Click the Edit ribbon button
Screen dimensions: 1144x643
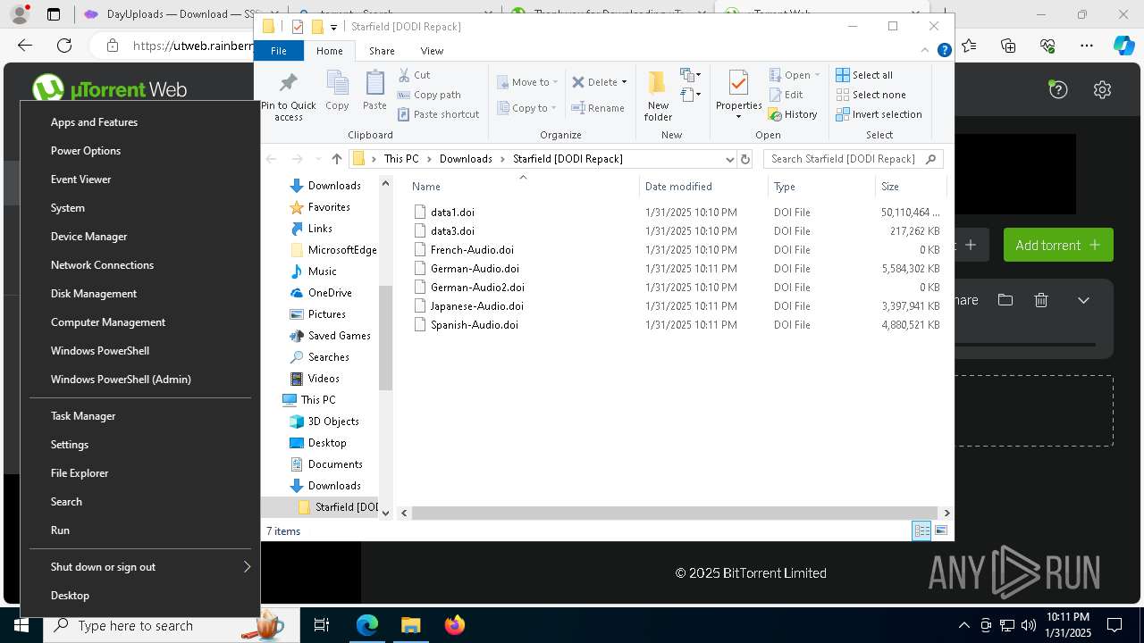coord(786,95)
